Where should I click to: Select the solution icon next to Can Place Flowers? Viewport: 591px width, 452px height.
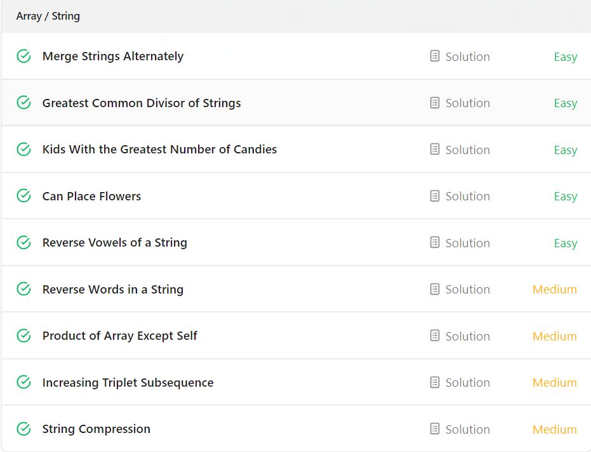(x=435, y=196)
